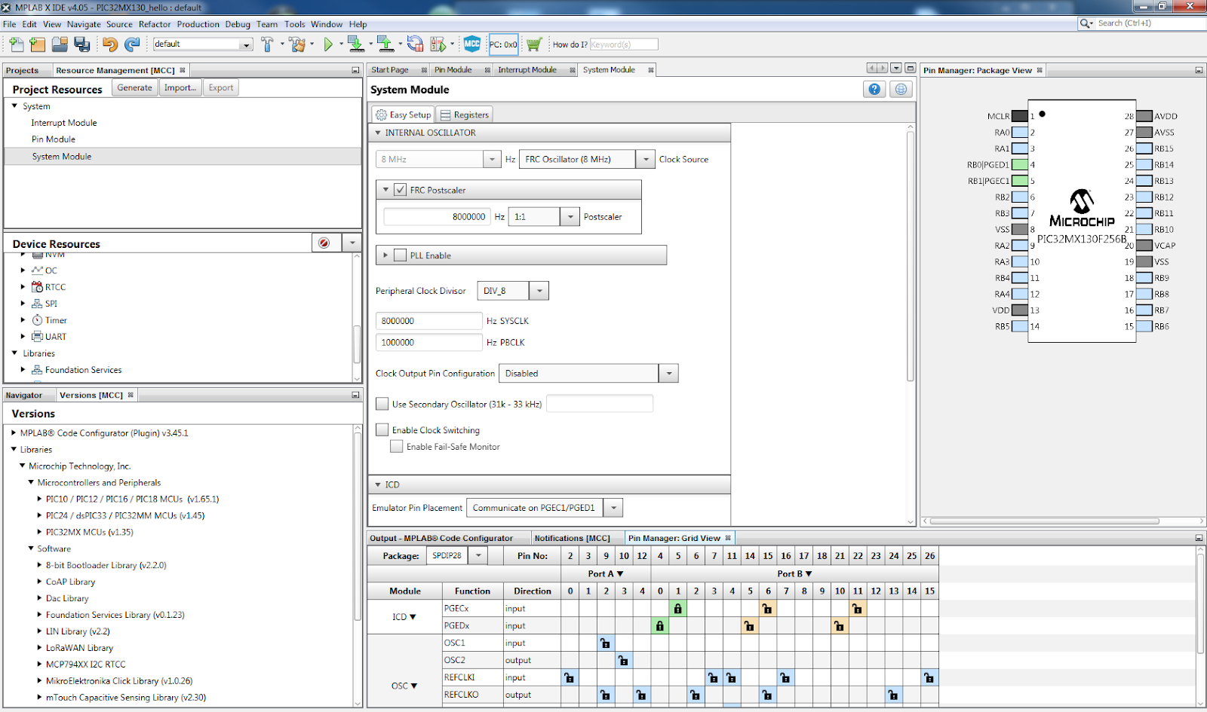Viewport: 1207px width, 712px height.
Task: Open the Notifications [MCC] tab
Action: [573, 538]
